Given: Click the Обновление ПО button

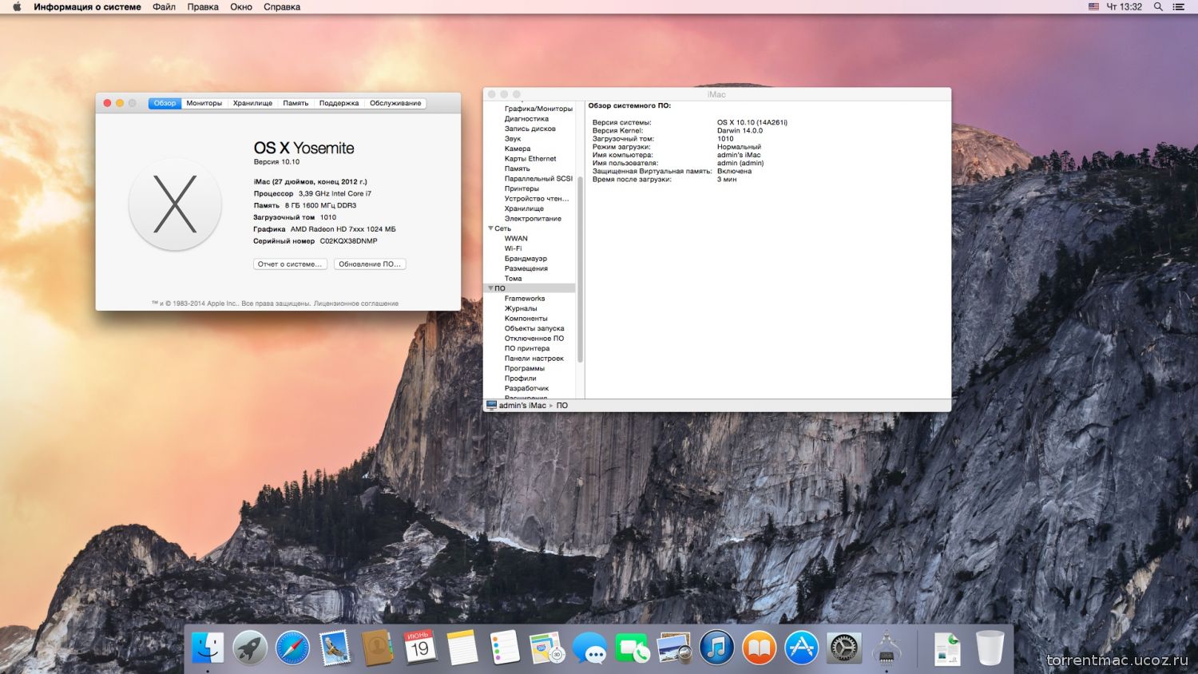Looking at the screenshot, I should click(x=370, y=264).
